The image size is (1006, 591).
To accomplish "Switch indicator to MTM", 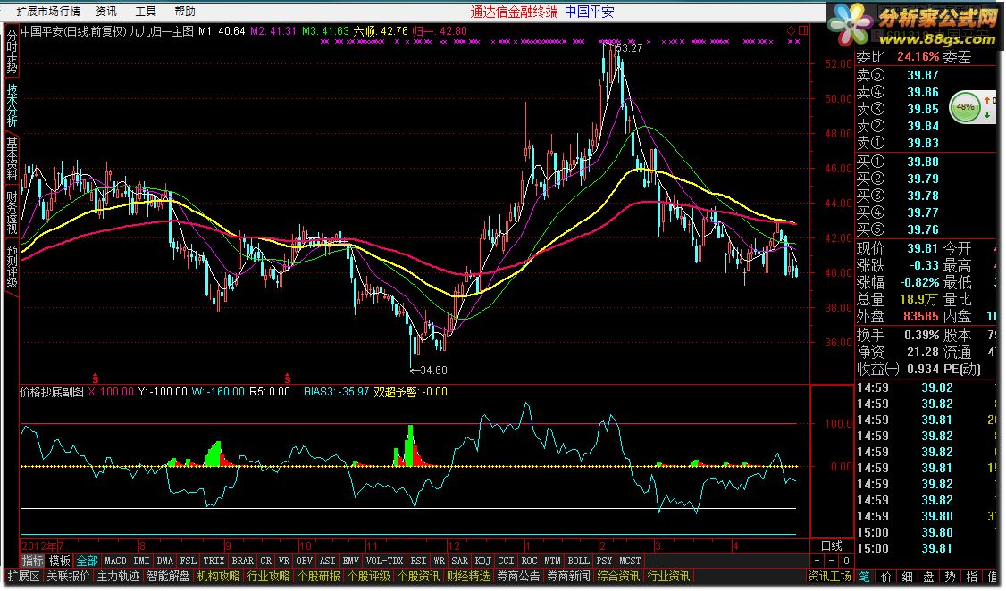I will tap(552, 561).
